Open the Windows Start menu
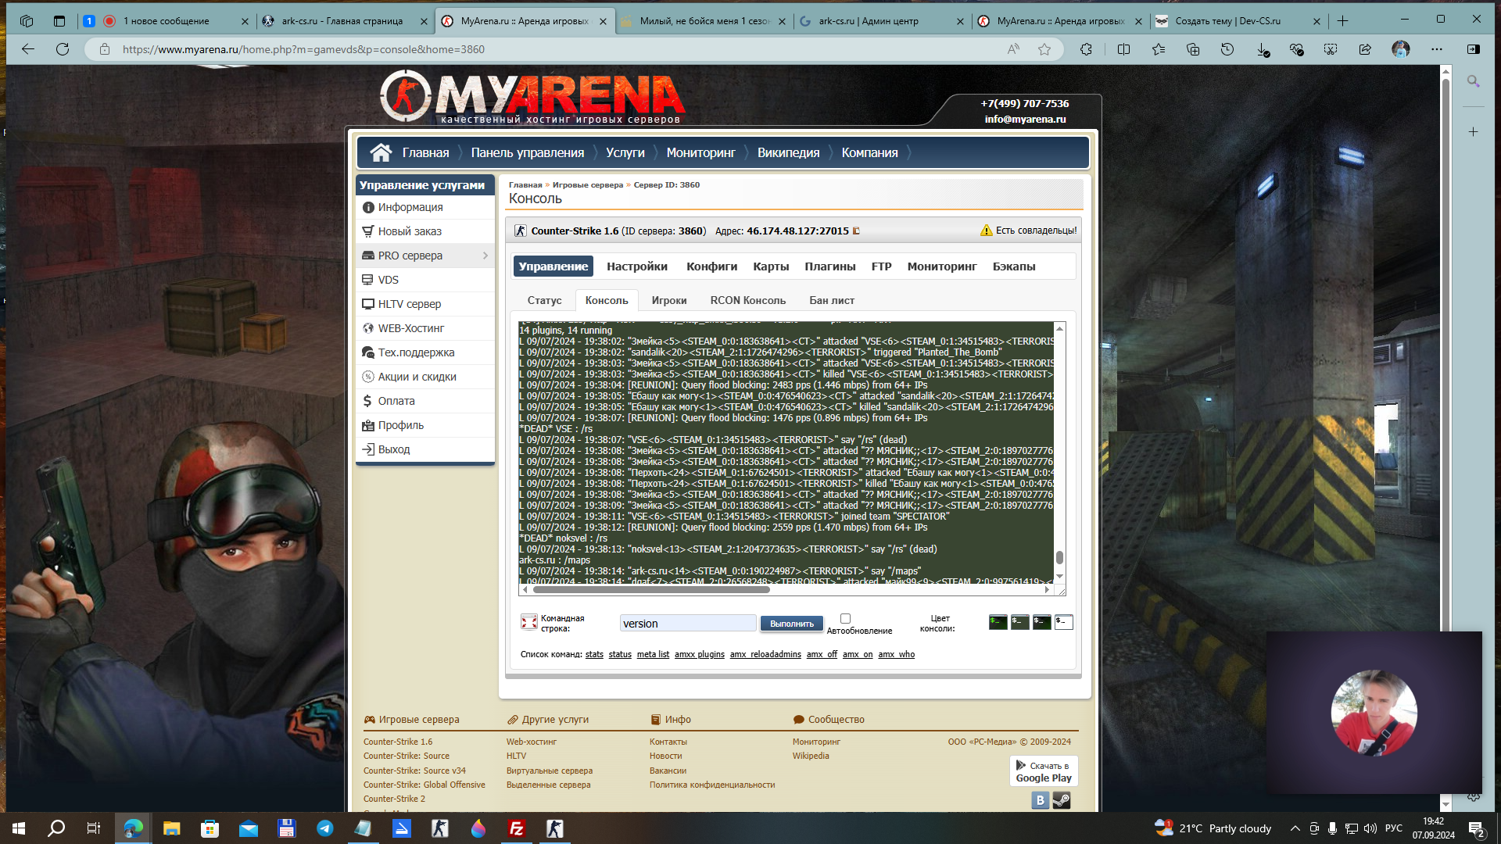This screenshot has width=1501, height=844. 19,828
